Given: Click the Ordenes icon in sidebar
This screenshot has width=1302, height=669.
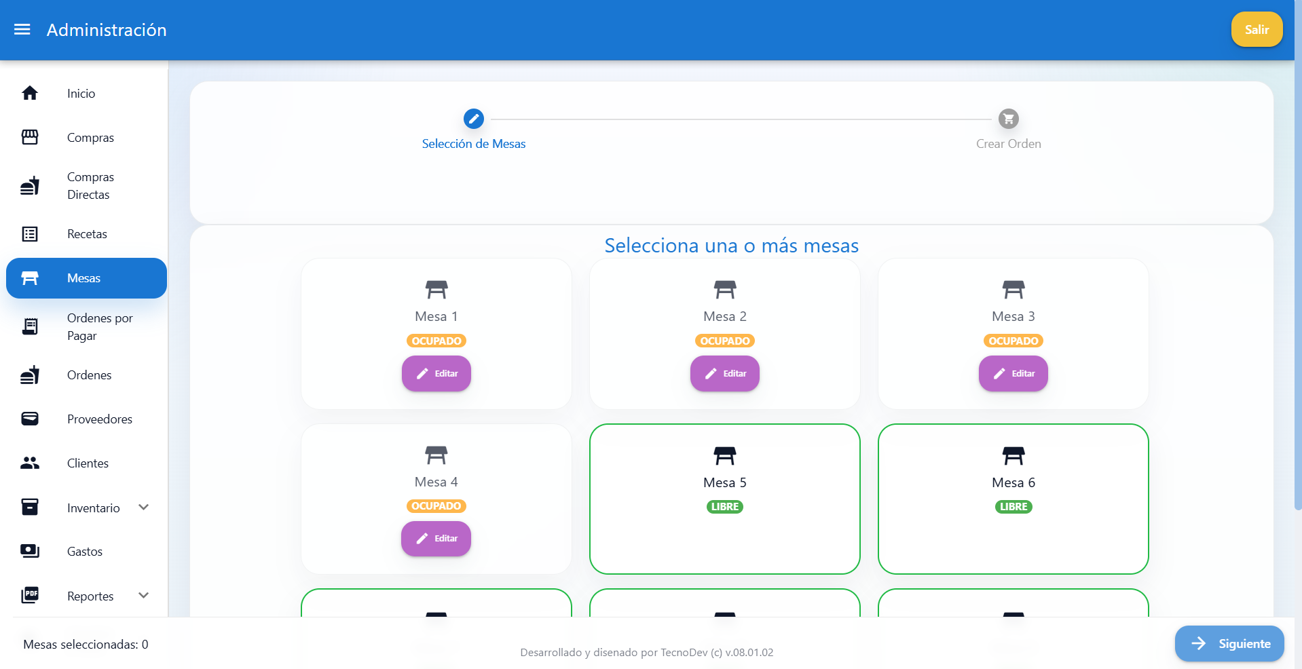Looking at the screenshot, I should [30, 375].
